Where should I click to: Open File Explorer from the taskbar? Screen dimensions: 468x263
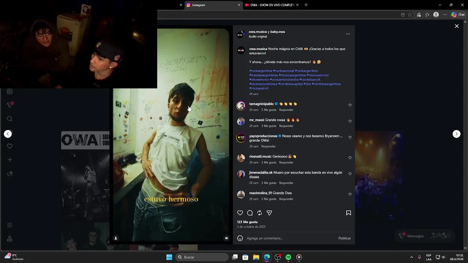(x=256, y=257)
